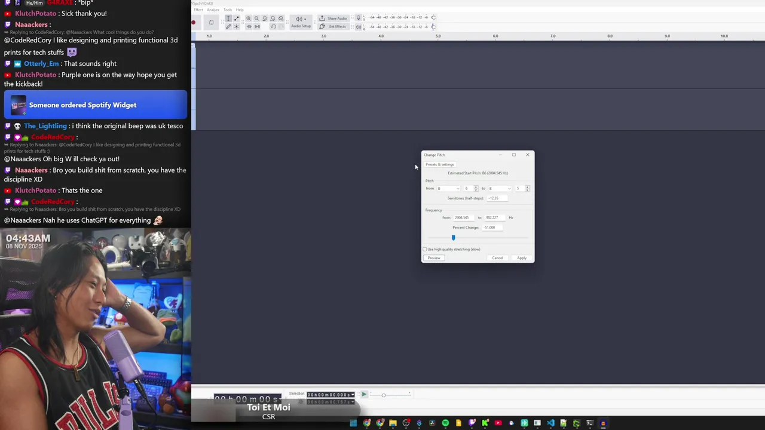Open the Analyze menu
765x430 pixels.
pyautogui.click(x=213, y=10)
